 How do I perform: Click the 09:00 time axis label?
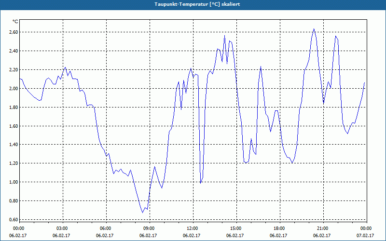148,228
